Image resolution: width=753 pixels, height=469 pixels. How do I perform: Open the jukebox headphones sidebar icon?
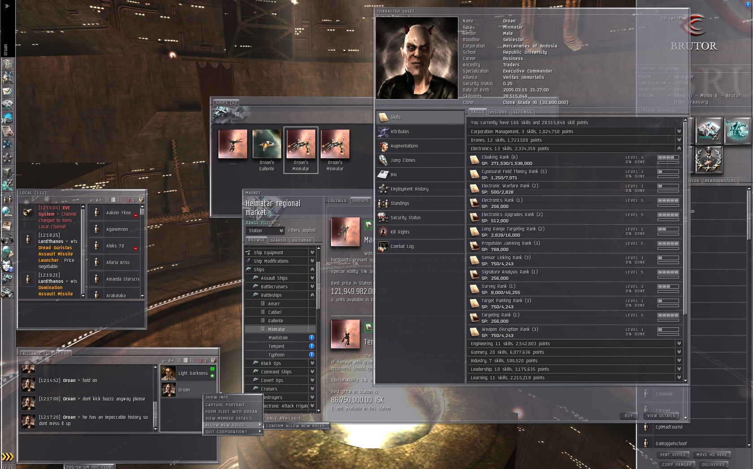coord(8,239)
